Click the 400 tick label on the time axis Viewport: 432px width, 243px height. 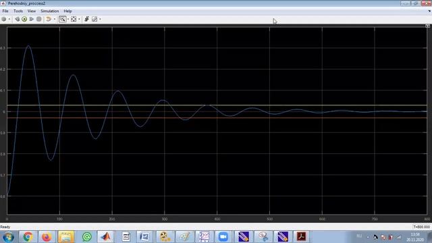tap(217, 219)
